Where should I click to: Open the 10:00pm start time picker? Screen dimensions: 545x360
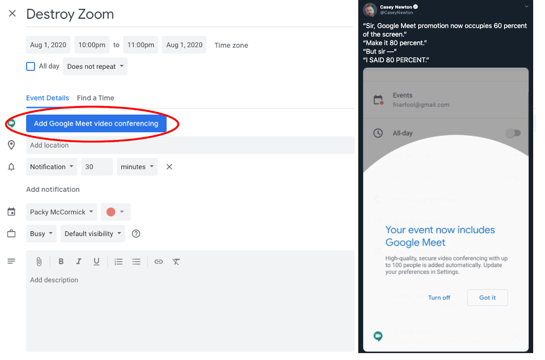92,45
